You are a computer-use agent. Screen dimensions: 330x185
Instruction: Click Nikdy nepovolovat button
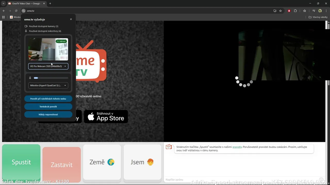point(48,115)
